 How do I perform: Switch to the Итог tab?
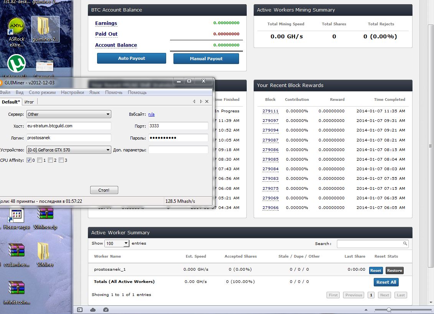click(x=29, y=102)
